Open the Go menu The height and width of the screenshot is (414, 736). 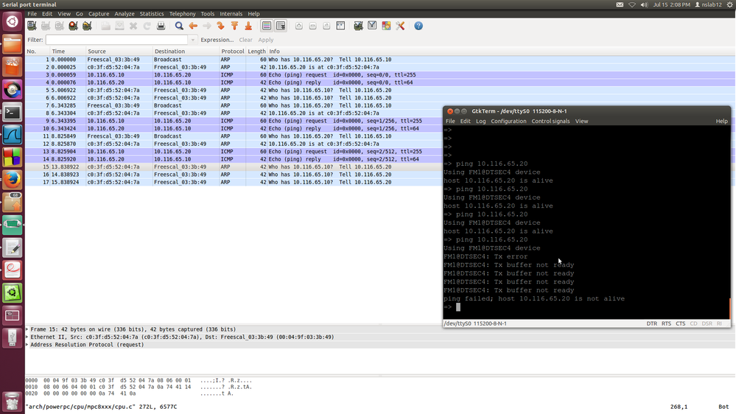click(80, 13)
